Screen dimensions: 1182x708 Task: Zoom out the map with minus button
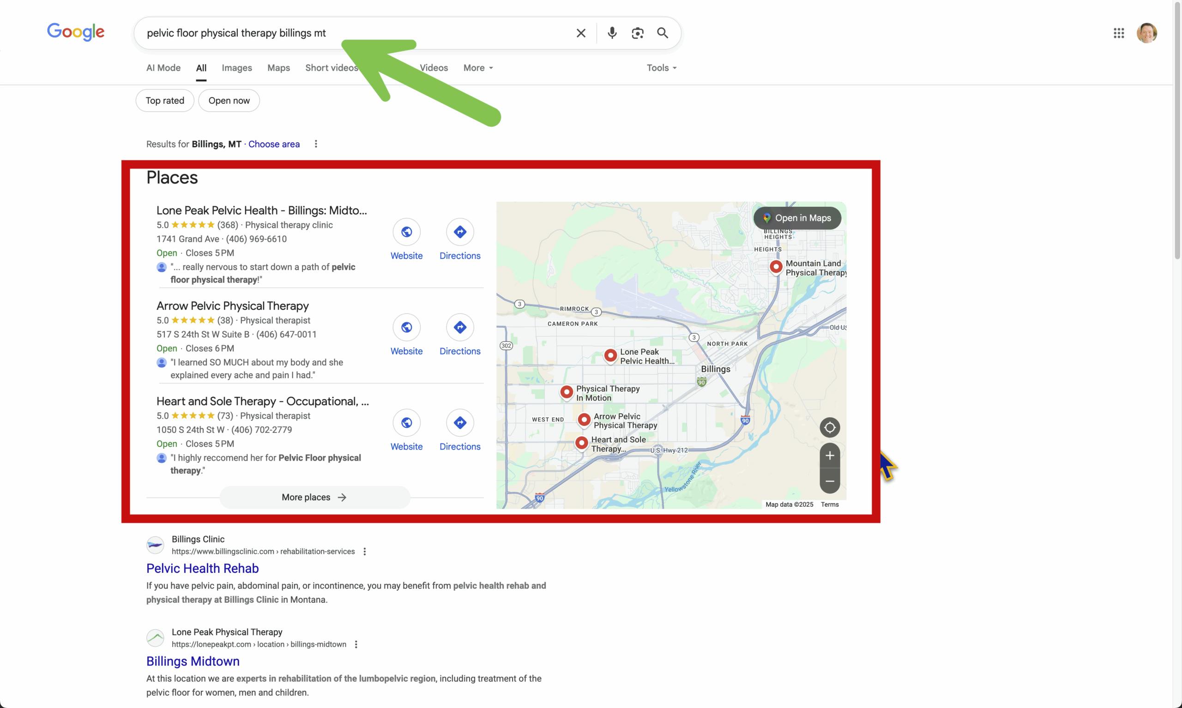[830, 481]
